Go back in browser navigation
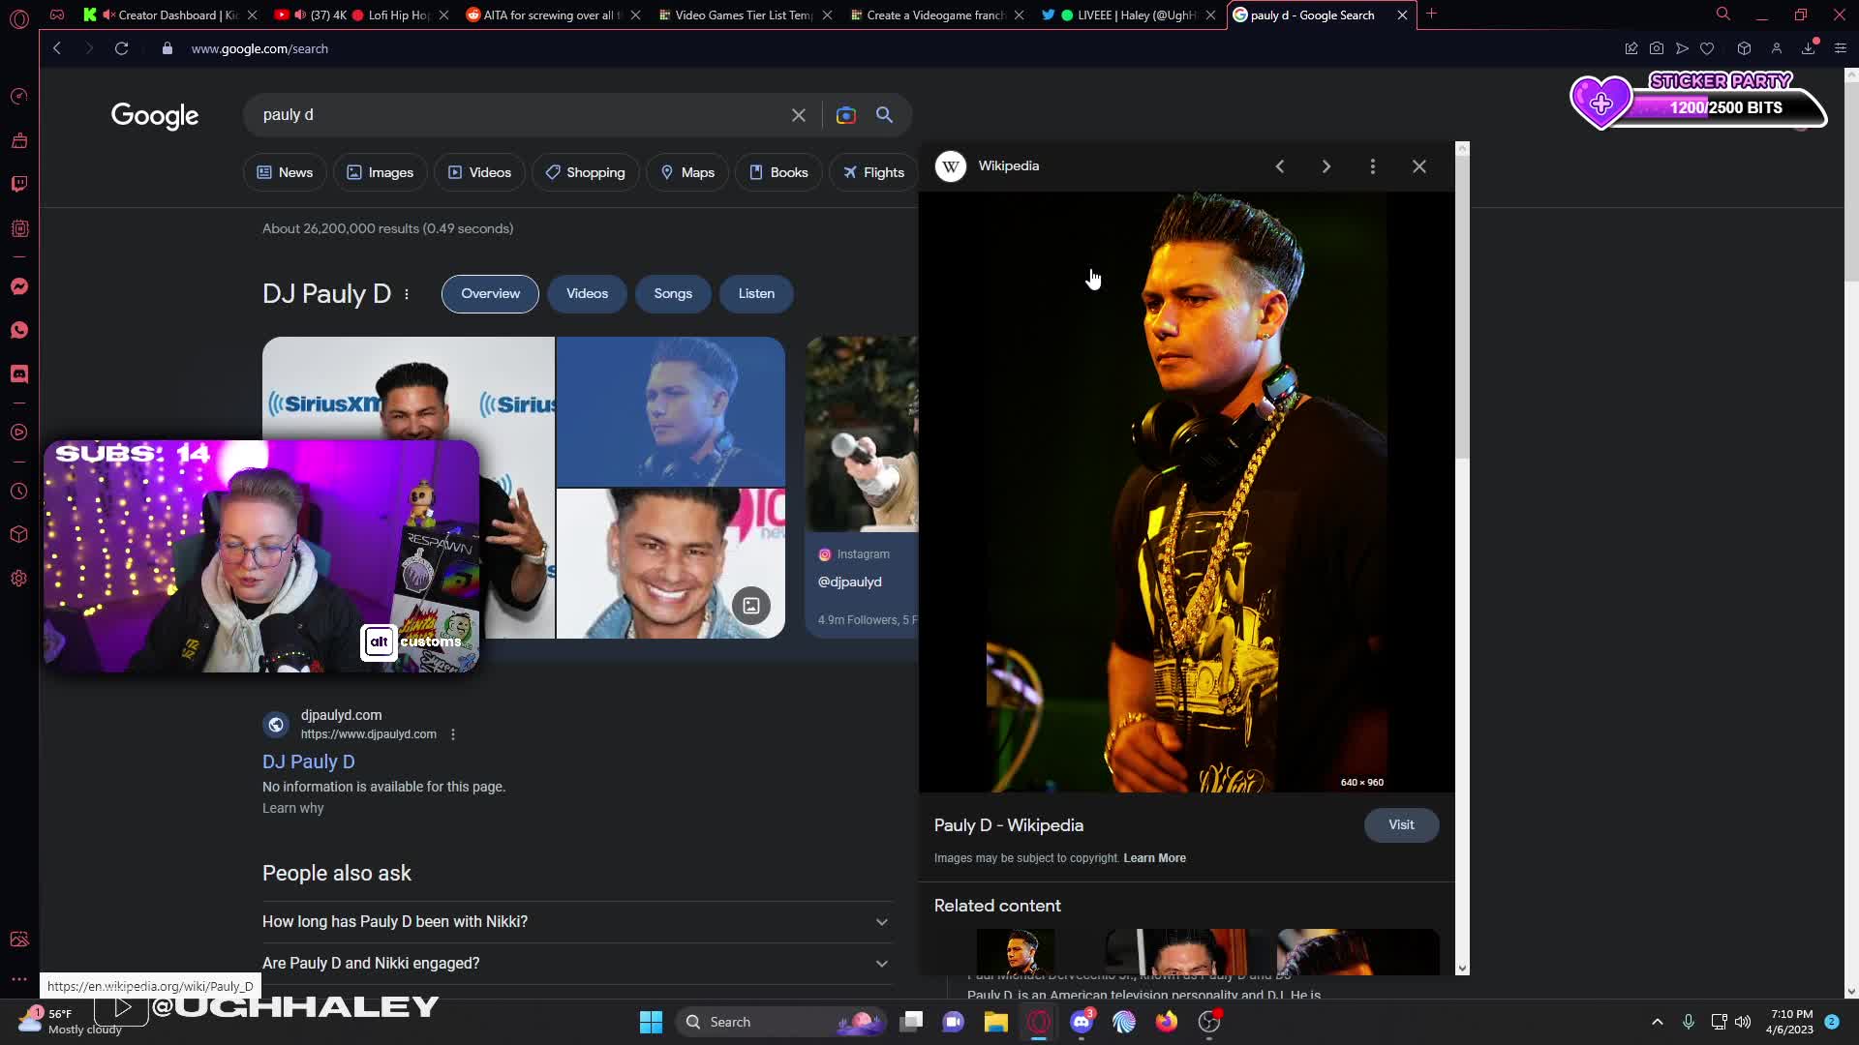1859x1045 pixels. point(57,48)
